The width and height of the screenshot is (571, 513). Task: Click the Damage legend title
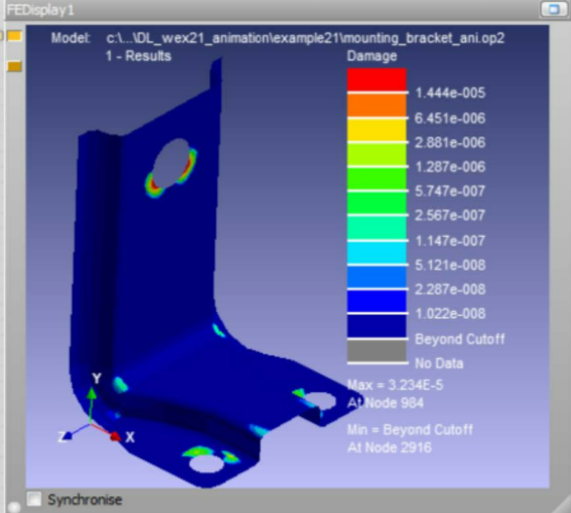[372, 56]
